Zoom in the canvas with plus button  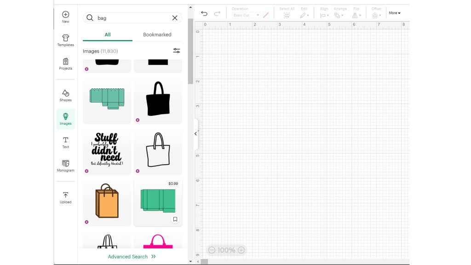coord(241,250)
